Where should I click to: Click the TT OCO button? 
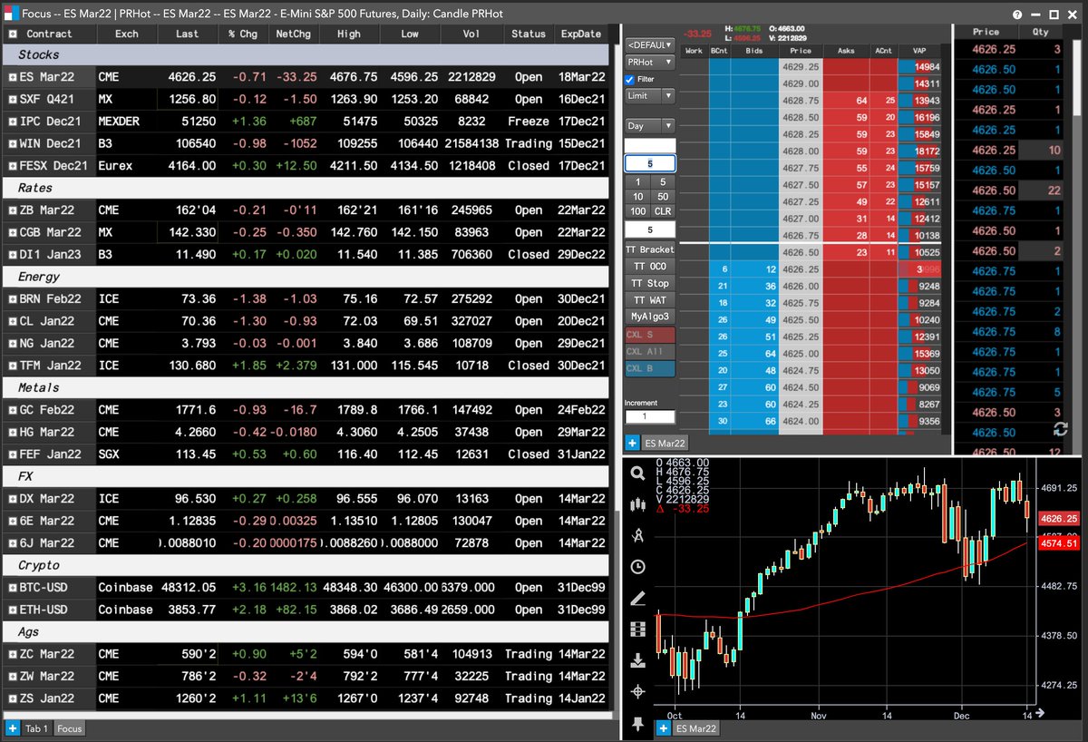[x=650, y=267]
